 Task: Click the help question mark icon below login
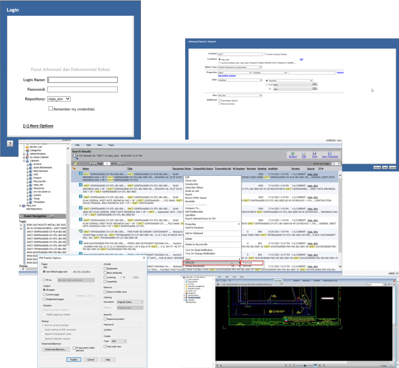click(10, 143)
